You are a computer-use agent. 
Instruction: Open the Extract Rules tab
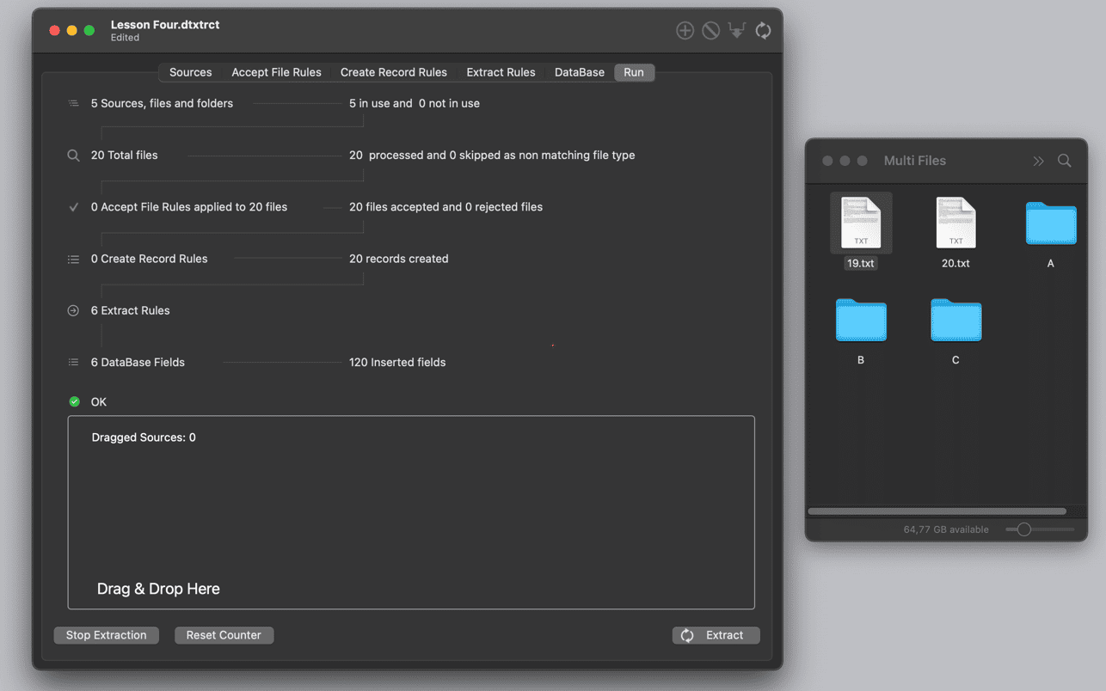point(501,72)
